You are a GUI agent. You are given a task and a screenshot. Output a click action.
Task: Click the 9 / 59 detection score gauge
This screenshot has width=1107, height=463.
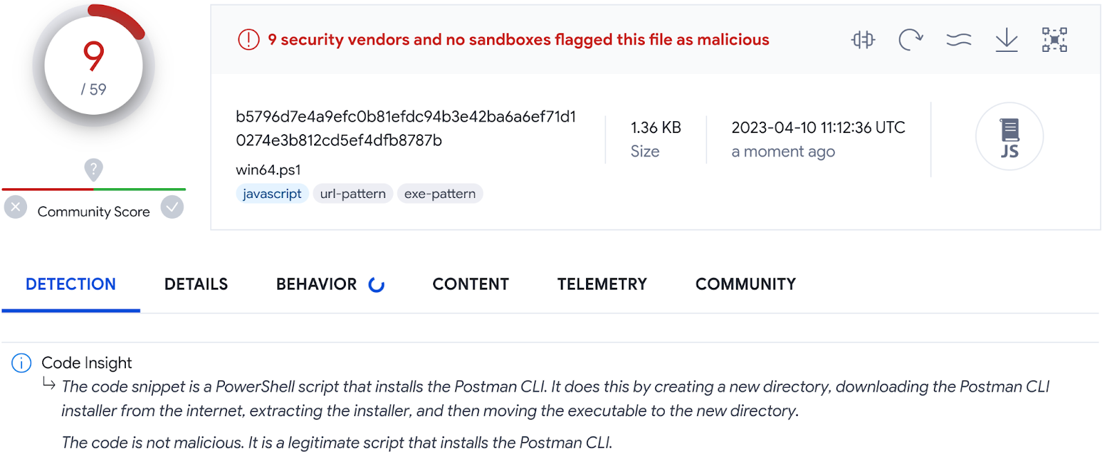(93, 67)
